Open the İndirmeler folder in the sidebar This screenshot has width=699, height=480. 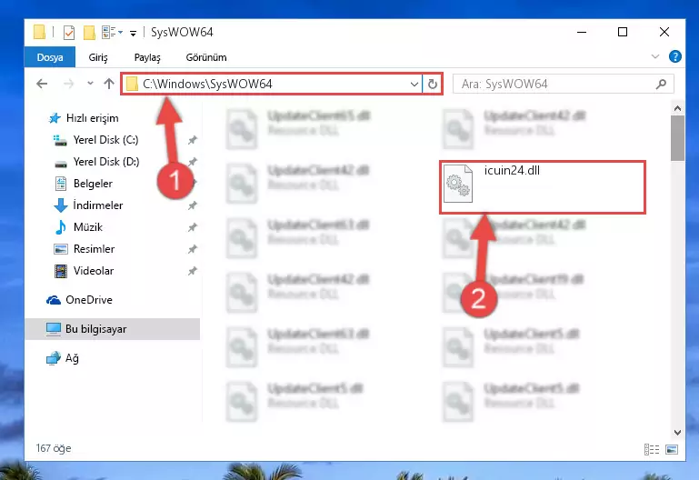[x=97, y=205]
